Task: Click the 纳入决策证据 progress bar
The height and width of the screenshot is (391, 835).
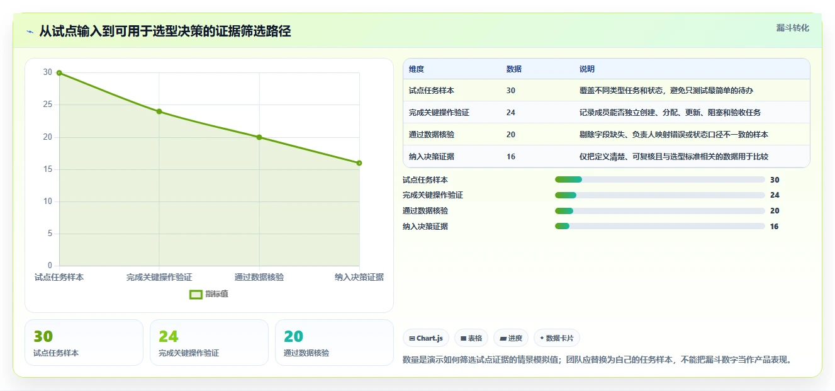Action: tap(659, 226)
